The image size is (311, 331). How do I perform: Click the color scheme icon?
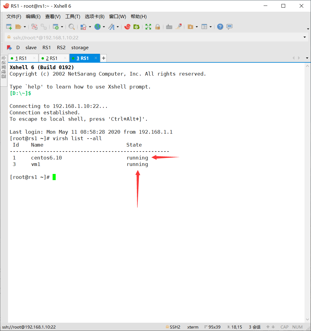83,27
